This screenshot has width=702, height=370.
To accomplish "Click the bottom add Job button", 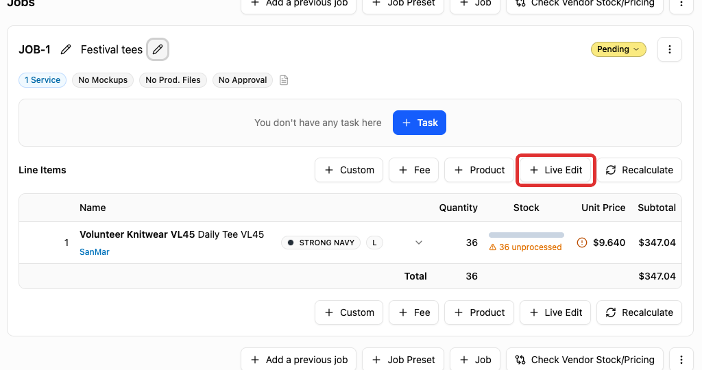I will click(475, 359).
